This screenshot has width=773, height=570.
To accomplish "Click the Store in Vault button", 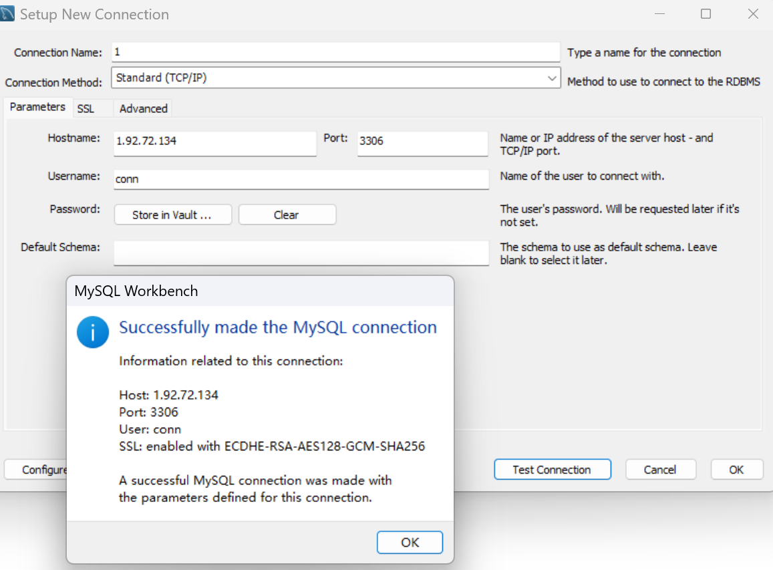I will [172, 215].
